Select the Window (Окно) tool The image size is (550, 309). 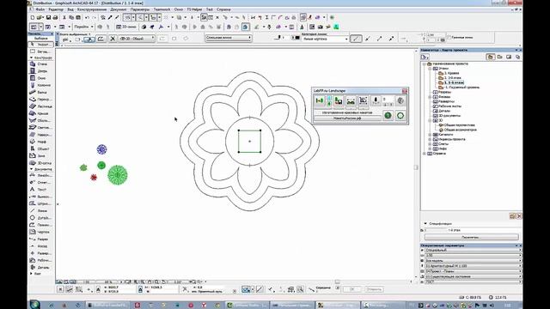[x=40, y=78]
